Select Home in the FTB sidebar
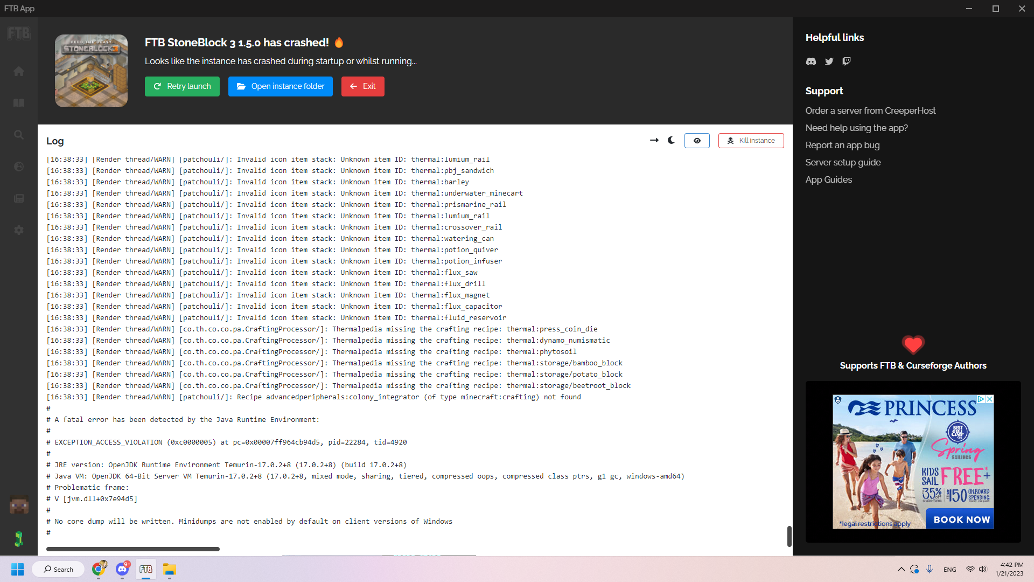Viewport: 1034px width, 582px height. point(19,71)
